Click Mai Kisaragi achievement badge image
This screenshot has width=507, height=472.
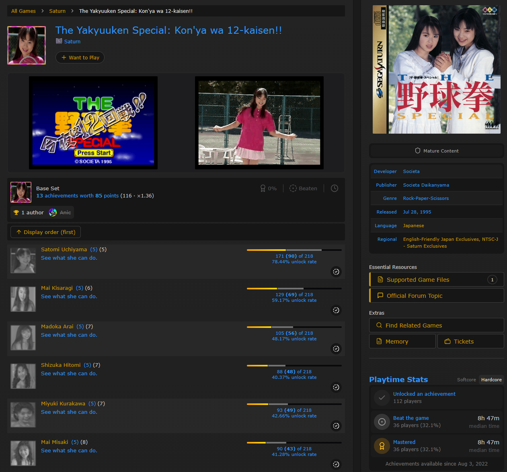pyautogui.click(x=23, y=299)
